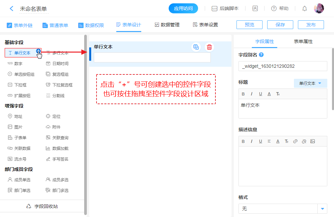334x217 pixels.
Task: Click the back arrow icon
Action: click(12, 9)
